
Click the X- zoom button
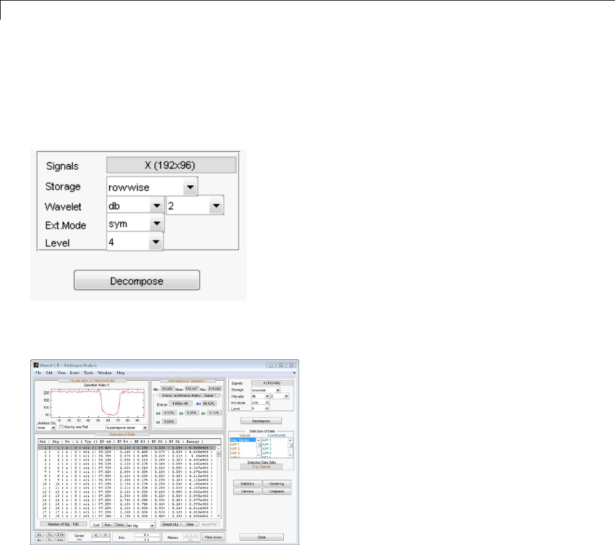(x=39, y=540)
